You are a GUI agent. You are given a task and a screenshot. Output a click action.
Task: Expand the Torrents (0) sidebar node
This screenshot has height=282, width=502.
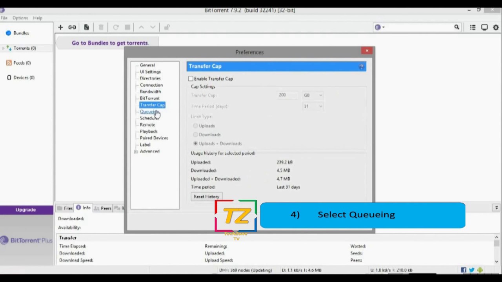pyautogui.click(x=3, y=48)
